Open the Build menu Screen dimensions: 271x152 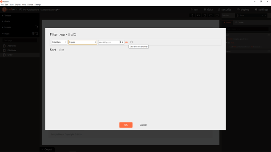(x=11, y=5)
